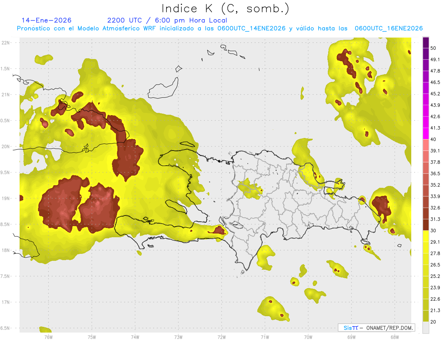
Task: Click the "69W" longitude label
Action: pyautogui.click(x=351, y=337)
